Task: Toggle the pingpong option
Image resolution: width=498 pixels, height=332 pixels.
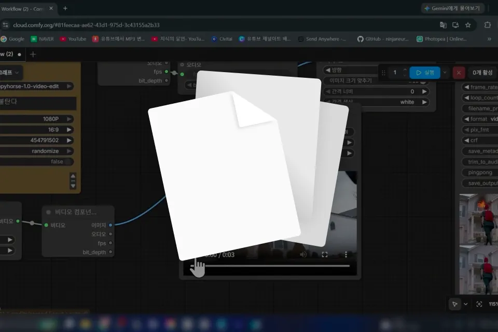Action: [480, 173]
